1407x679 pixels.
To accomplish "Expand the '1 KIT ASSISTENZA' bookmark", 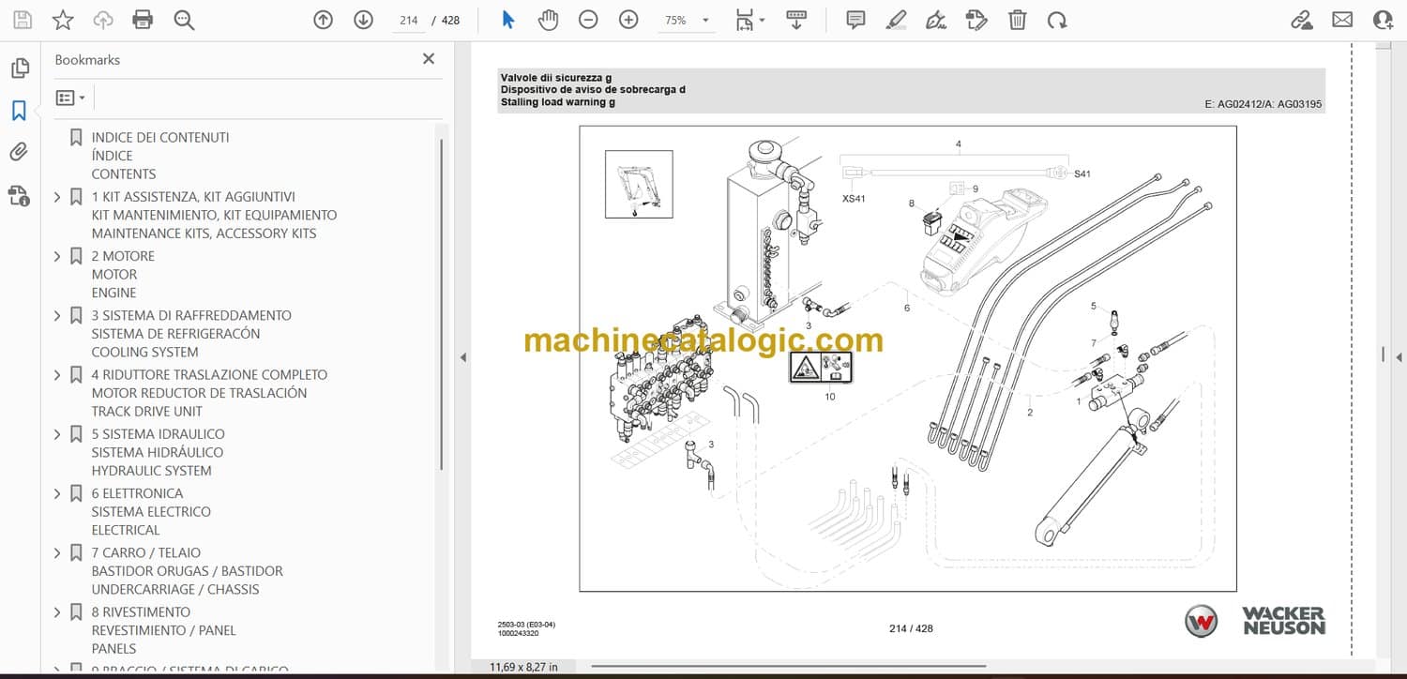I will (x=57, y=197).
